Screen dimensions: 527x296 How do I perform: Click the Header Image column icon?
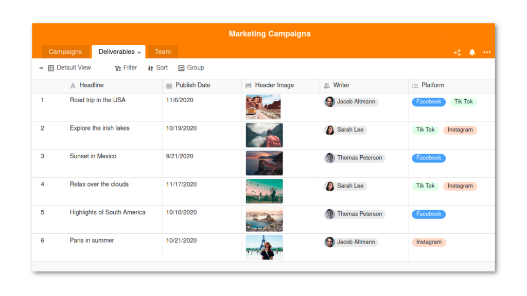[x=249, y=86]
